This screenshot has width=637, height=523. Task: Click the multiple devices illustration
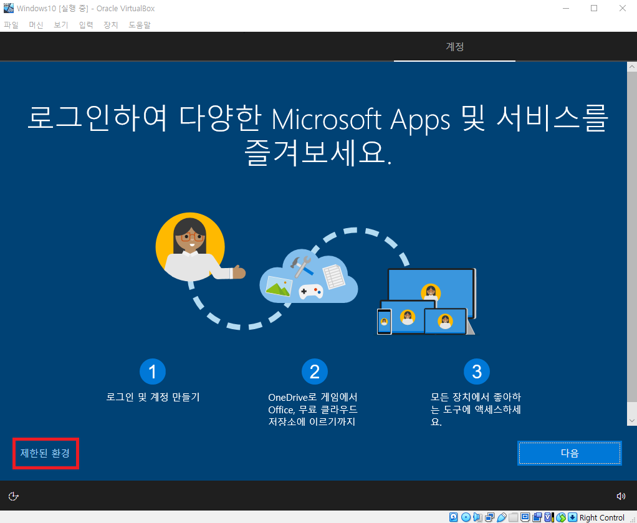tap(426, 302)
